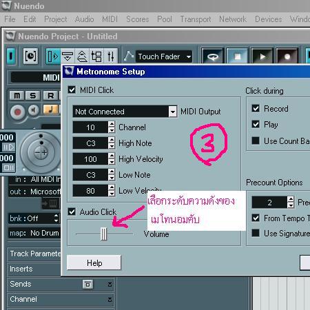310x310 pixels.
Task: Increase Precount bars with up arrow
Action: tap(291, 199)
